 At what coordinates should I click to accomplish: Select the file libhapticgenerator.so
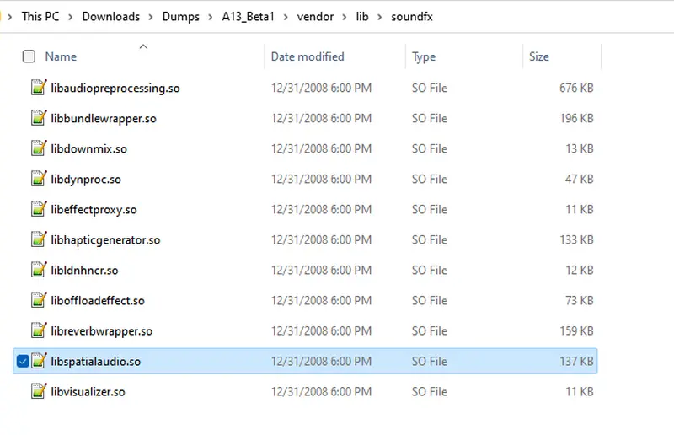[x=105, y=239]
